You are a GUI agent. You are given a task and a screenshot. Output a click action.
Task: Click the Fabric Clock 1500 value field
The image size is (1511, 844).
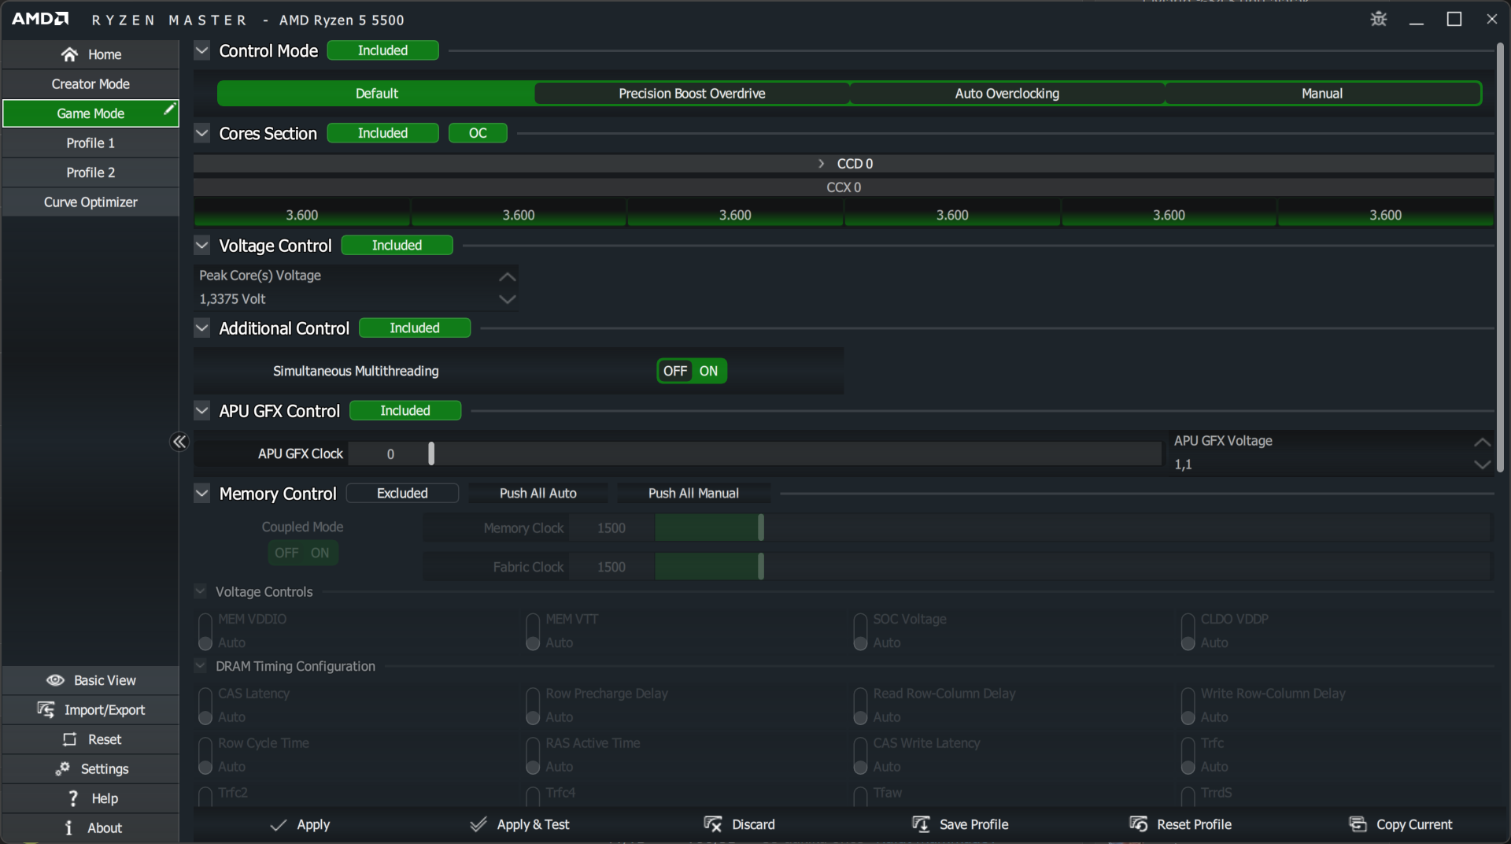[x=611, y=567]
